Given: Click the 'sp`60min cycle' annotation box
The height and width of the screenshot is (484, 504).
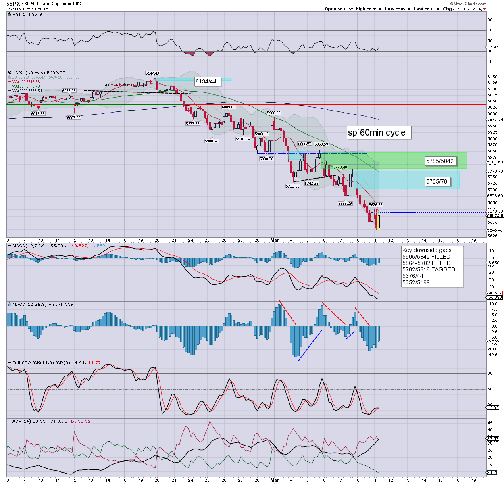Looking at the screenshot, I should [379, 133].
